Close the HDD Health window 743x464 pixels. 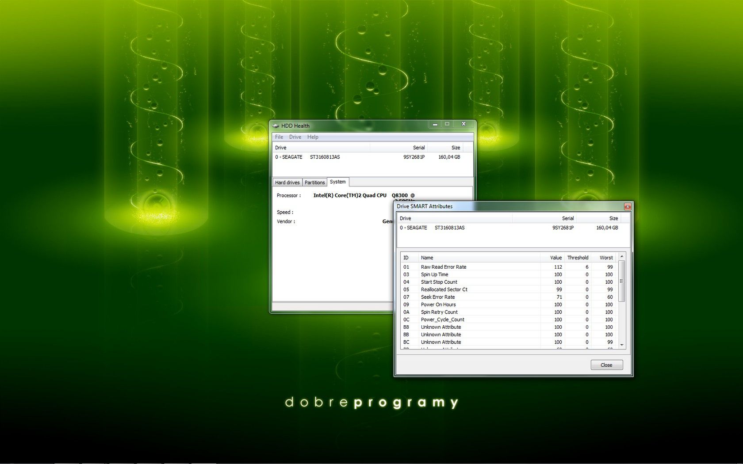(463, 124)
